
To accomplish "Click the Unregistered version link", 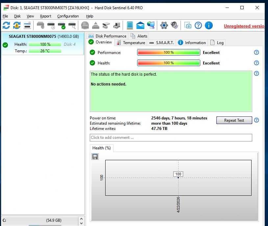I will point(244,26).
